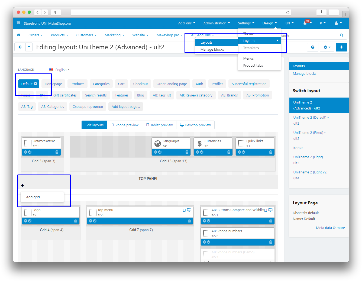Click Manage blocks link in sidebar
The height and width of the screenshot is (281, 362).
click(304, 73)
